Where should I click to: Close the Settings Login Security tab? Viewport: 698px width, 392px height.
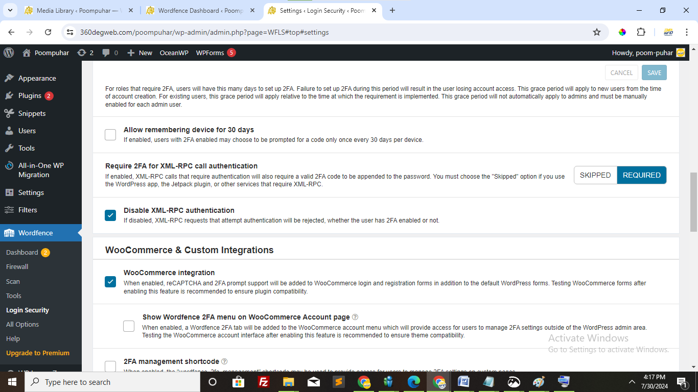(x=375, y=10)
